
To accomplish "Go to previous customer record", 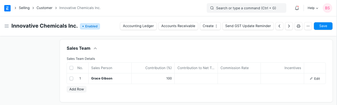I will point(279,26).
